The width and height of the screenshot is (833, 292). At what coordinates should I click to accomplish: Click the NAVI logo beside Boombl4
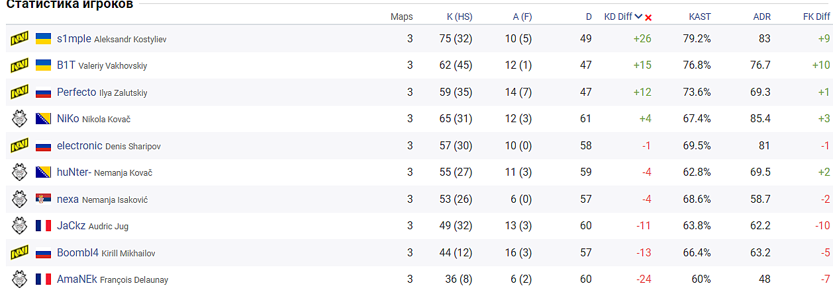coord(19,252)
